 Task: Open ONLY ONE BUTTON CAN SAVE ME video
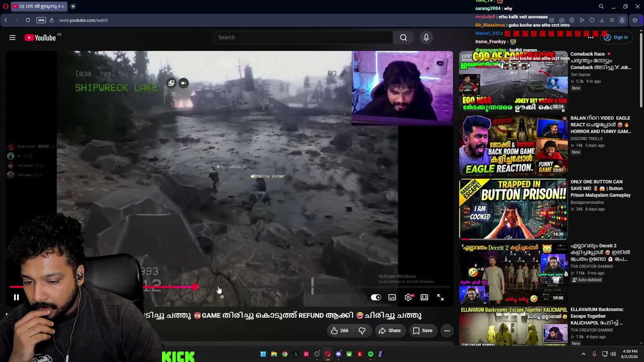coord(601,189)
